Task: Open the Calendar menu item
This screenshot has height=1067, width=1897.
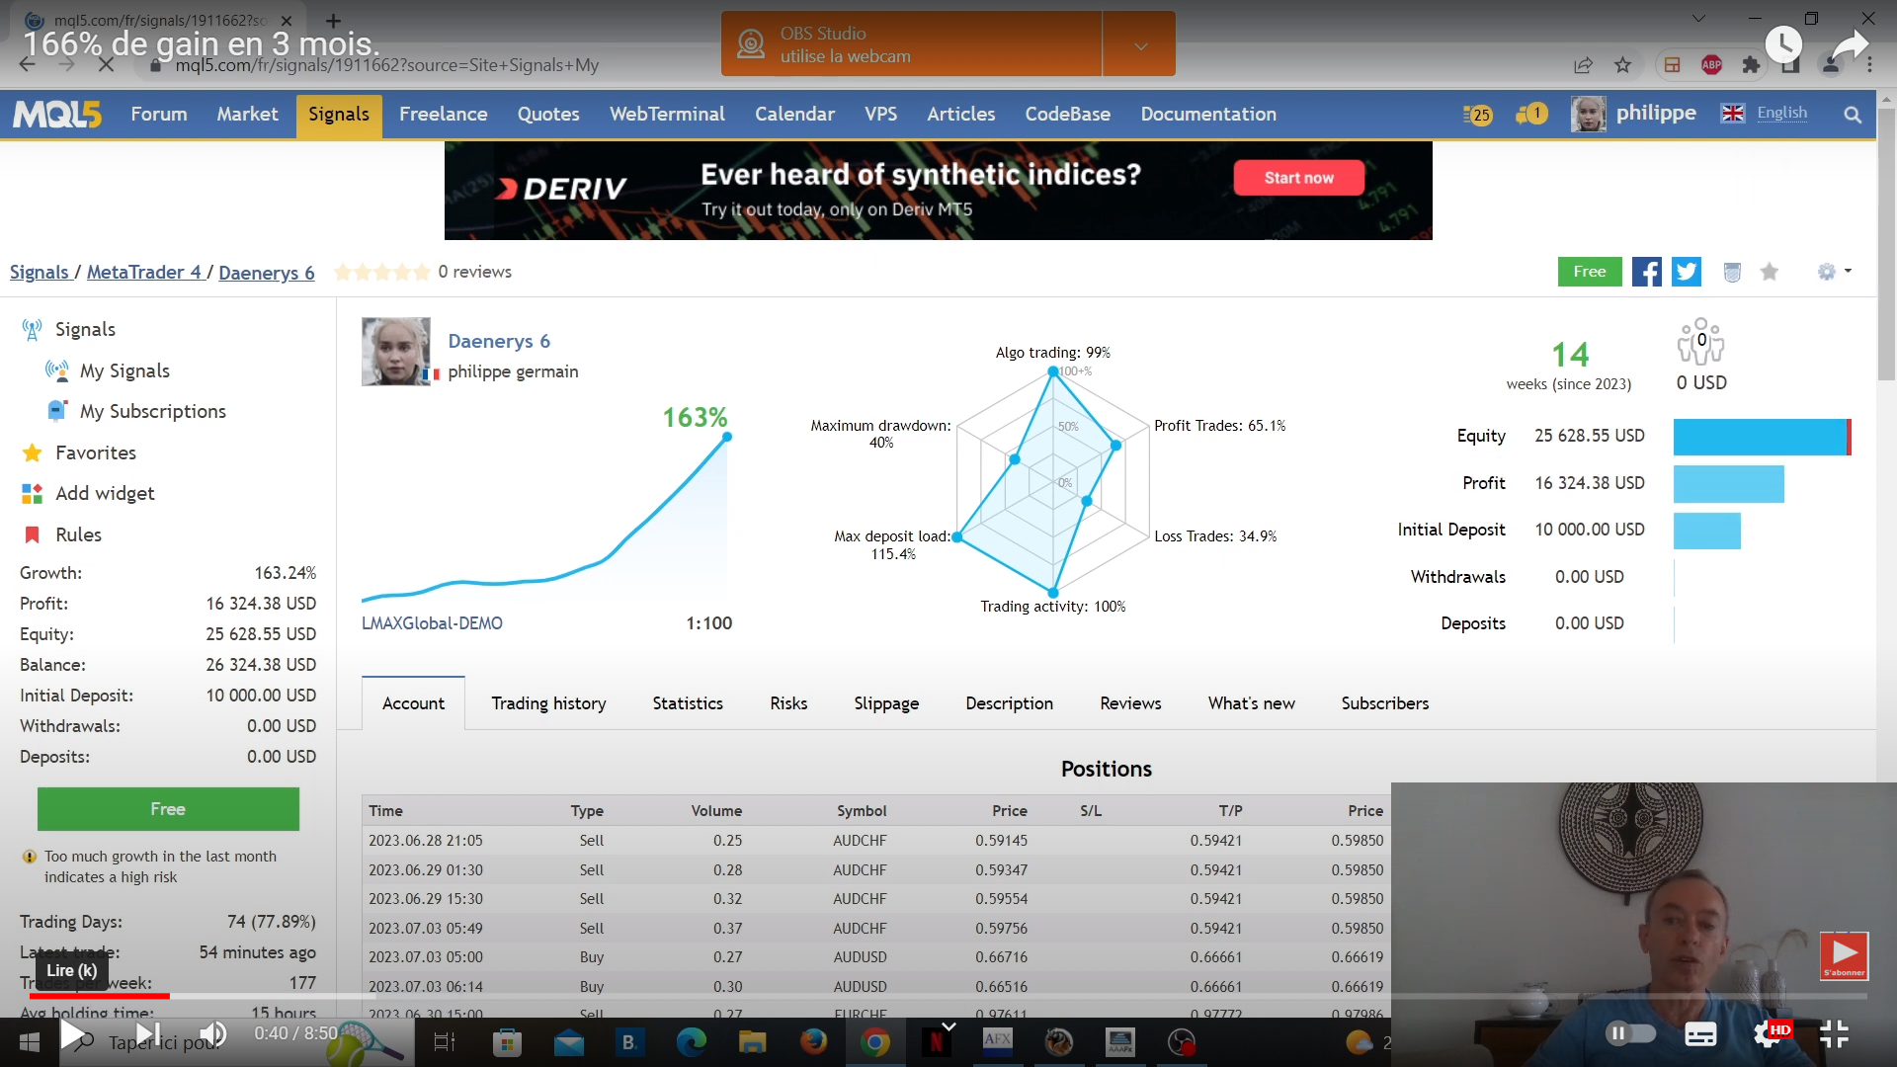Action: 794,114
